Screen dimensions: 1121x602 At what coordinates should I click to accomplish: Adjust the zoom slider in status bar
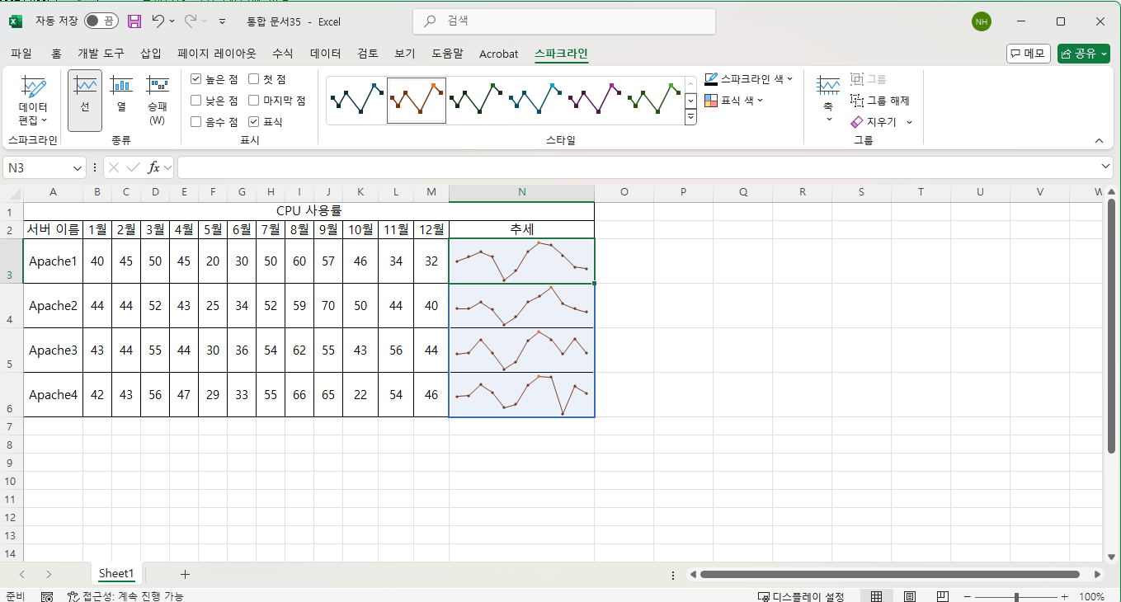coord(1015,595)
